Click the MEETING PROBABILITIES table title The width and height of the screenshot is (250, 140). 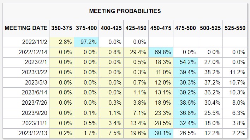pos(125,11)
